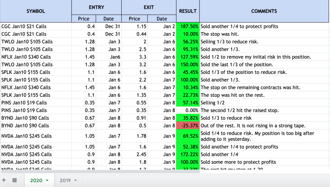Select the 35.82% result cell

tap(188, 118)
